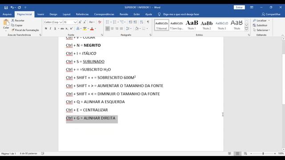
Task: Increase font size with A-up icon
Action: [80, 22]
